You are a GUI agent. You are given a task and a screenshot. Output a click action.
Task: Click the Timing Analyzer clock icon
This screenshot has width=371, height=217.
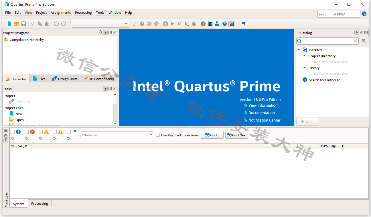click(x=203, y=24)
